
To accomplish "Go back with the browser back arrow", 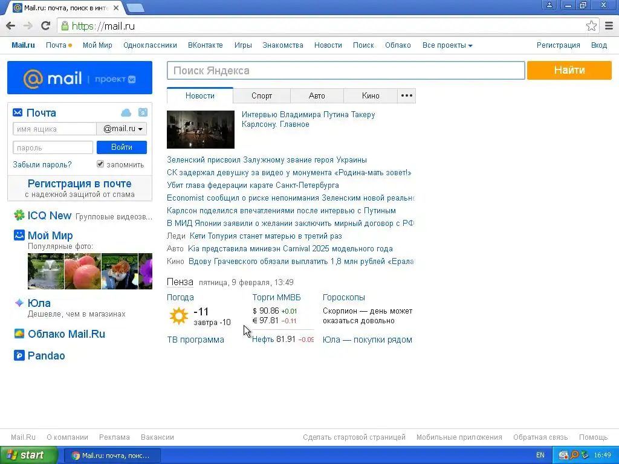I will 11,26.
